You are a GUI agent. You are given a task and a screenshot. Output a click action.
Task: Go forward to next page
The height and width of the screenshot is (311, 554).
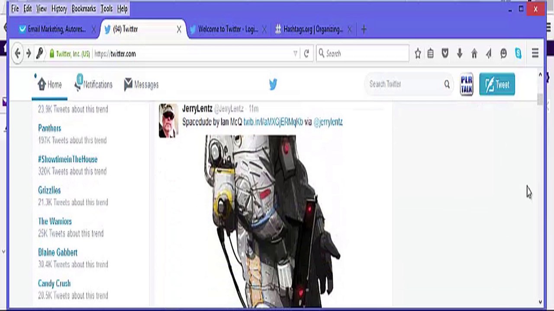pos(29,54)
